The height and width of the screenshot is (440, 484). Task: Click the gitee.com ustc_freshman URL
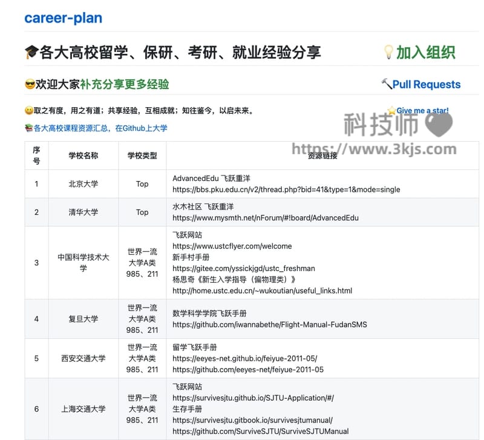[244, 268]
